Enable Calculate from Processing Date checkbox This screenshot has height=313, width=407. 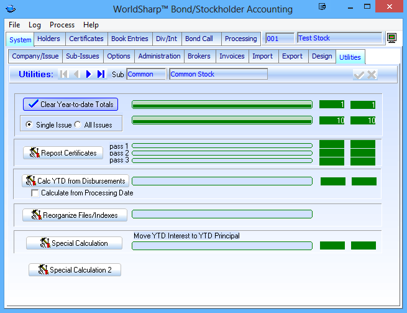pyautogui.click(x=35, y=193)
